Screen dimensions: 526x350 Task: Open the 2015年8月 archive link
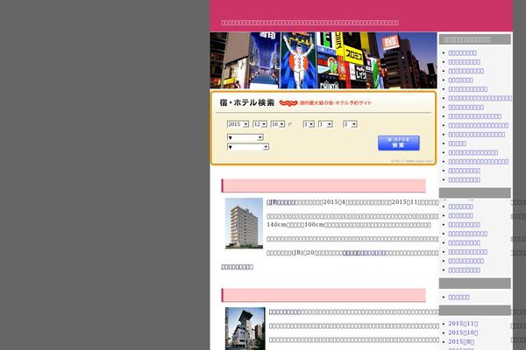coord(461,341)
